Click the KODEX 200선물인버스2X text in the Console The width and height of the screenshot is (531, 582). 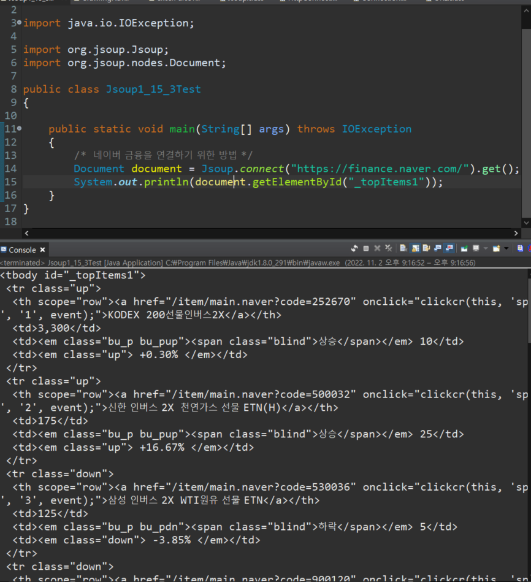click(166, 315)
